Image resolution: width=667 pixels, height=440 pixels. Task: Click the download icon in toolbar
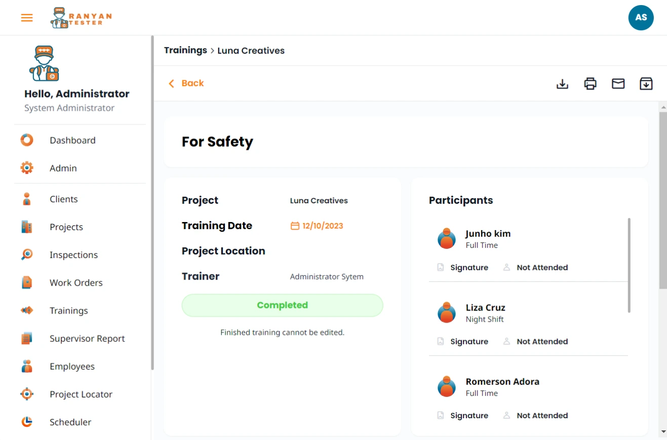562,83
